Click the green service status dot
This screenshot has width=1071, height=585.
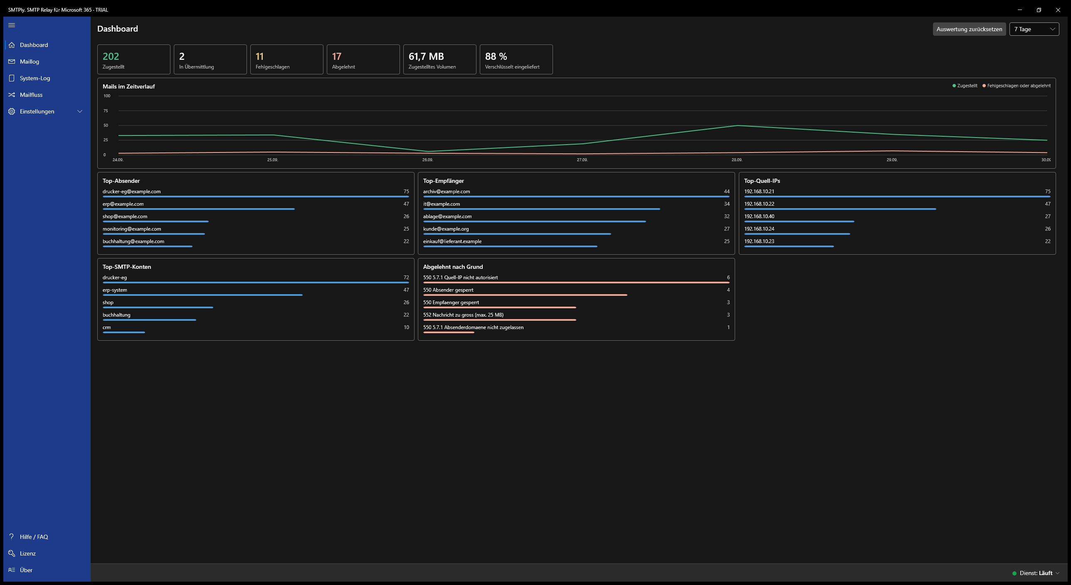click(1014, 573)
